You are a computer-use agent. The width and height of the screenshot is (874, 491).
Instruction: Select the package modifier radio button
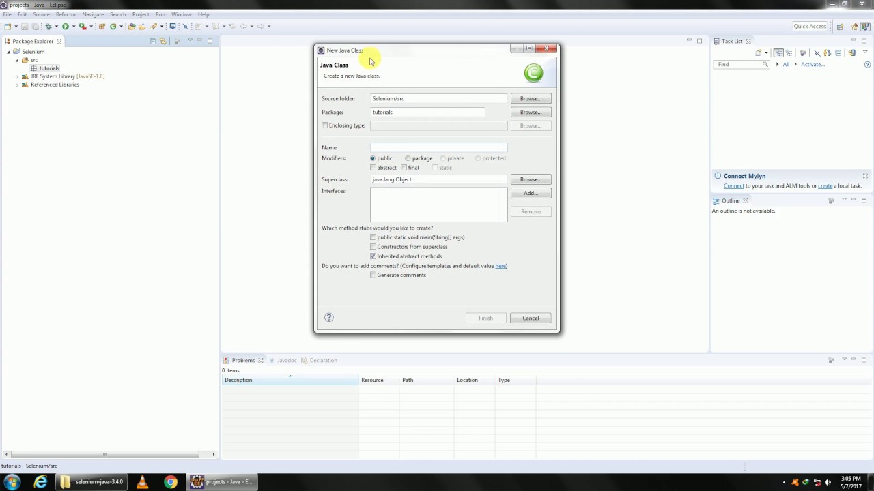(408, 158)
